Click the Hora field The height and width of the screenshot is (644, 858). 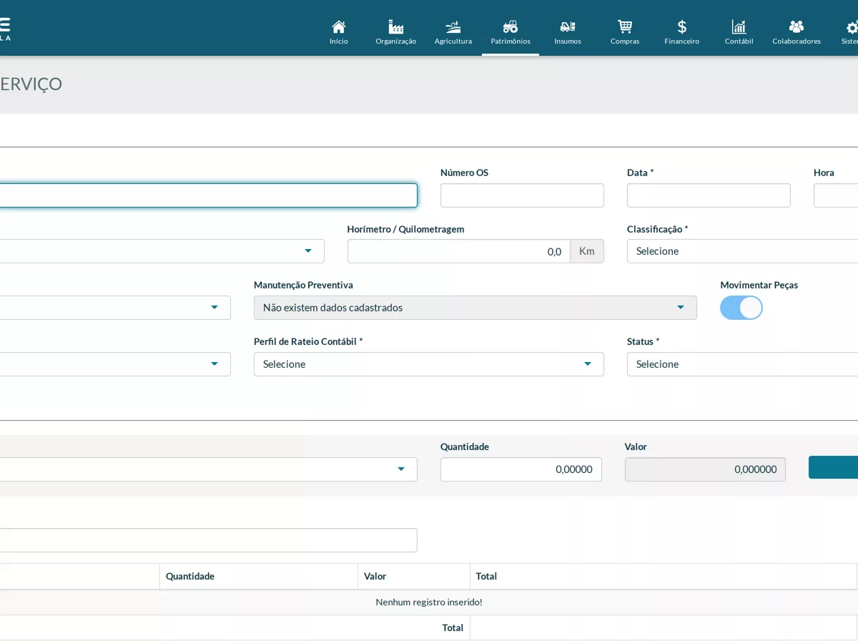(836, 195)
